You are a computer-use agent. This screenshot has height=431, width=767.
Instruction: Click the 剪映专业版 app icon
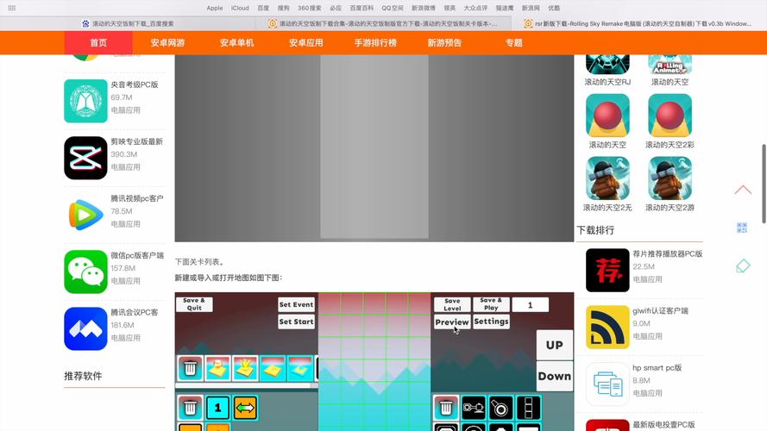click(85, 158)
